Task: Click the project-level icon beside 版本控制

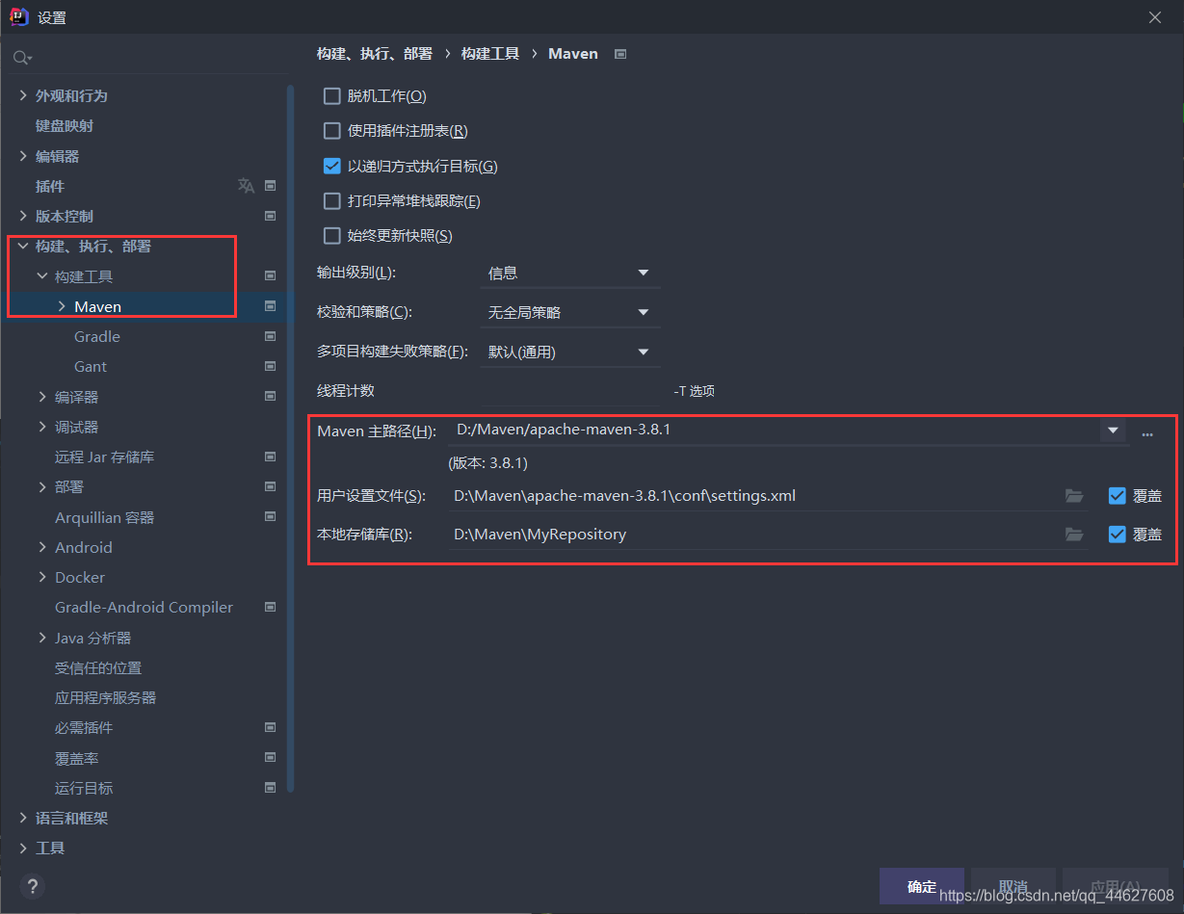Action: click(271, 216)
